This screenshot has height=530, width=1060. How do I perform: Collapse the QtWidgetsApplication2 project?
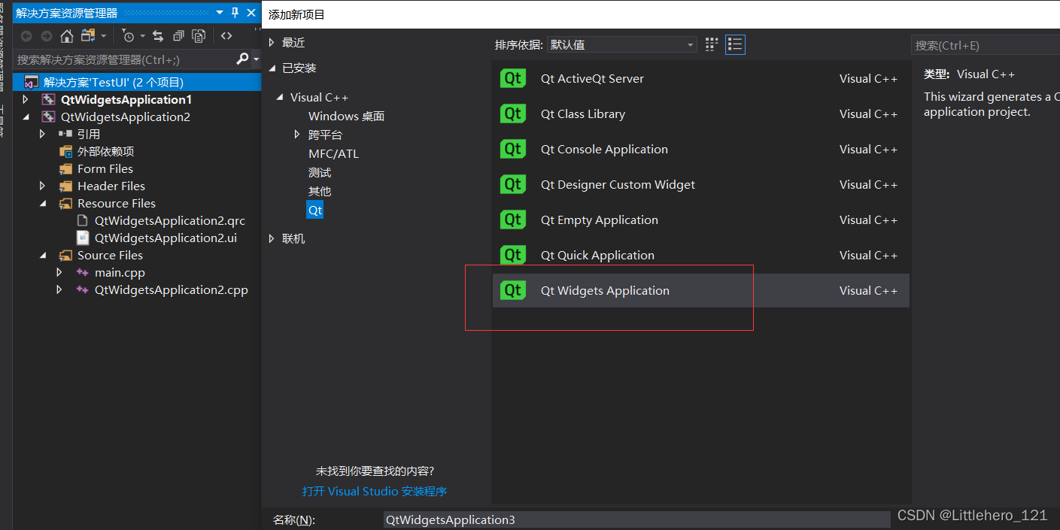(26, 117)
